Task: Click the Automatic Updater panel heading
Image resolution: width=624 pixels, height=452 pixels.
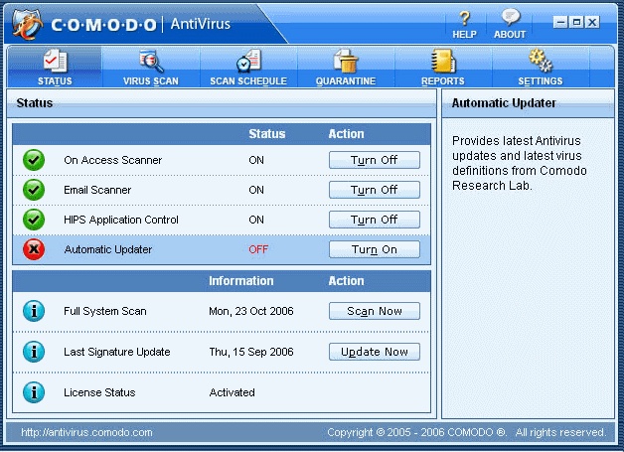Action: click(x=504, y=103)
